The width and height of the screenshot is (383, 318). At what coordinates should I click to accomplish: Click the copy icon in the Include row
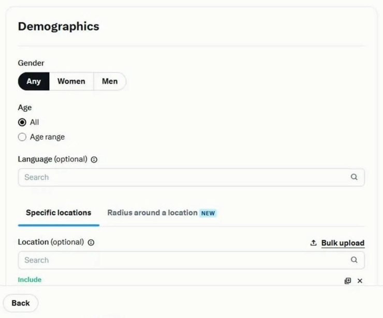click(x=348, y=281)
